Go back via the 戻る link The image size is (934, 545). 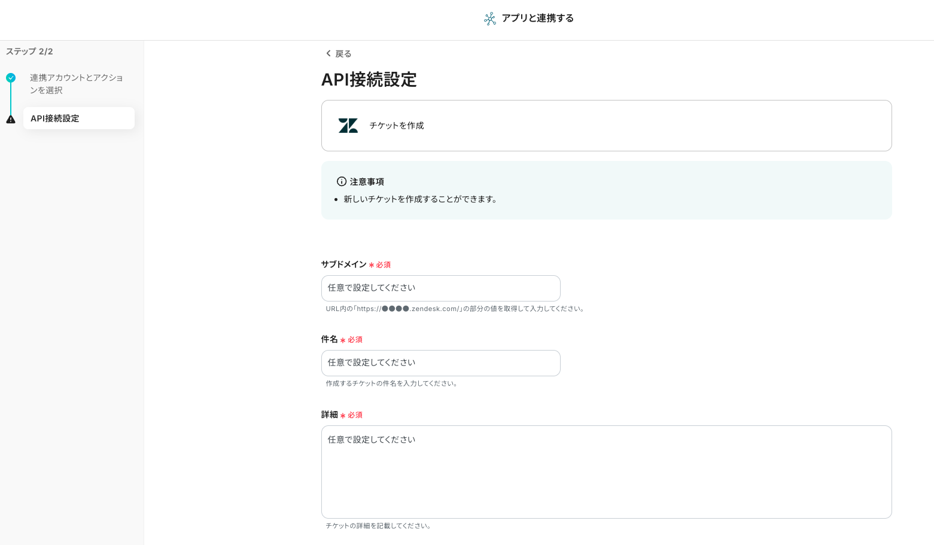point(343,54)
